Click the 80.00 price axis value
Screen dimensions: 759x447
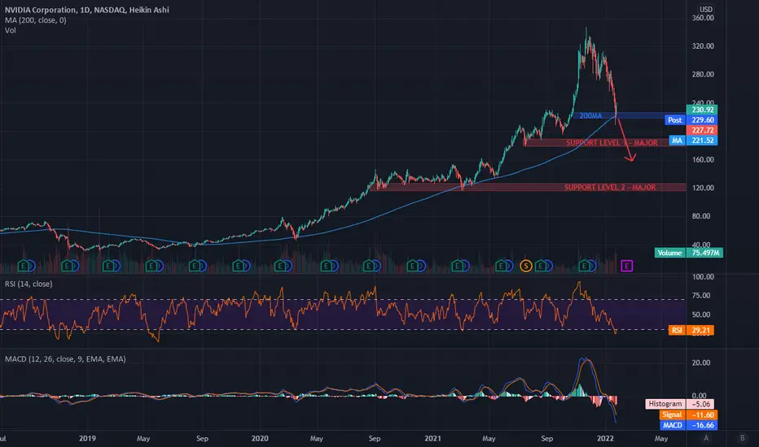tap(703, 216)
